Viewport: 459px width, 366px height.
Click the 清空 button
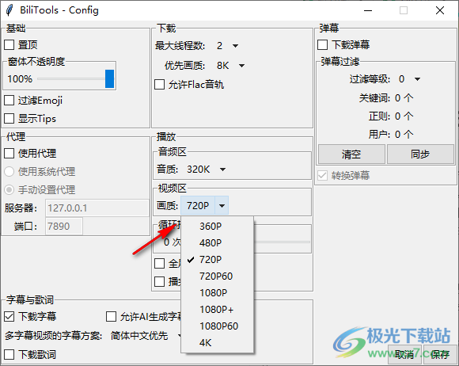(x=351, y=154)
